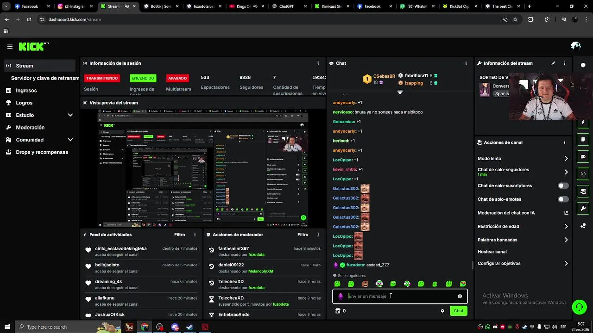Collapse chat leaderboard with down arrow
Screen dimensions: 593x333
pyautogui.click(x=400, y=92)
